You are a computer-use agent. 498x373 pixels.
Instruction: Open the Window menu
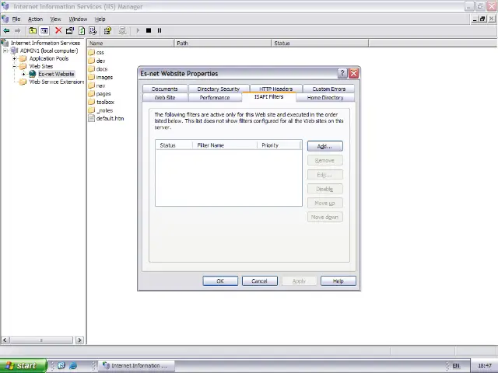[78, 19]
